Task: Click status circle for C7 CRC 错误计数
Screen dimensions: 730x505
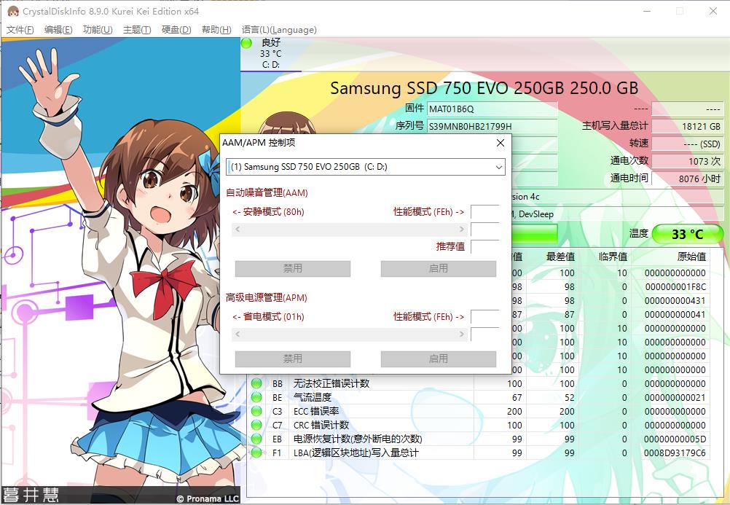Action: point(256,425)
